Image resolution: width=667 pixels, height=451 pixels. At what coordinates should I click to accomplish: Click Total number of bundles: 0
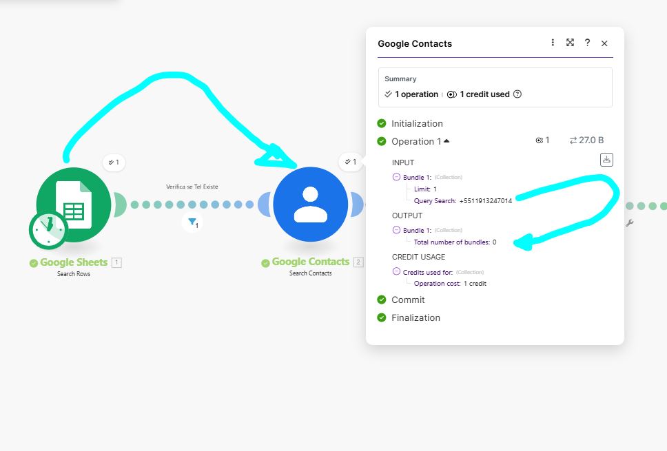pyautogui.click(x=455, y=242)
